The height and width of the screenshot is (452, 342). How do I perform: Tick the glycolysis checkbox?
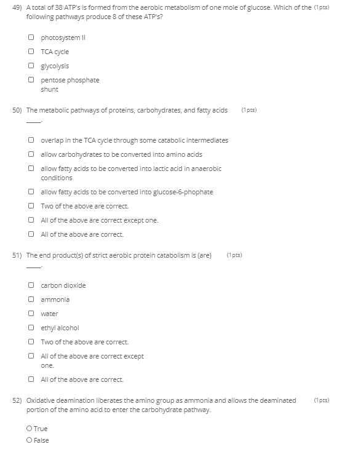(x=31, y=65)
